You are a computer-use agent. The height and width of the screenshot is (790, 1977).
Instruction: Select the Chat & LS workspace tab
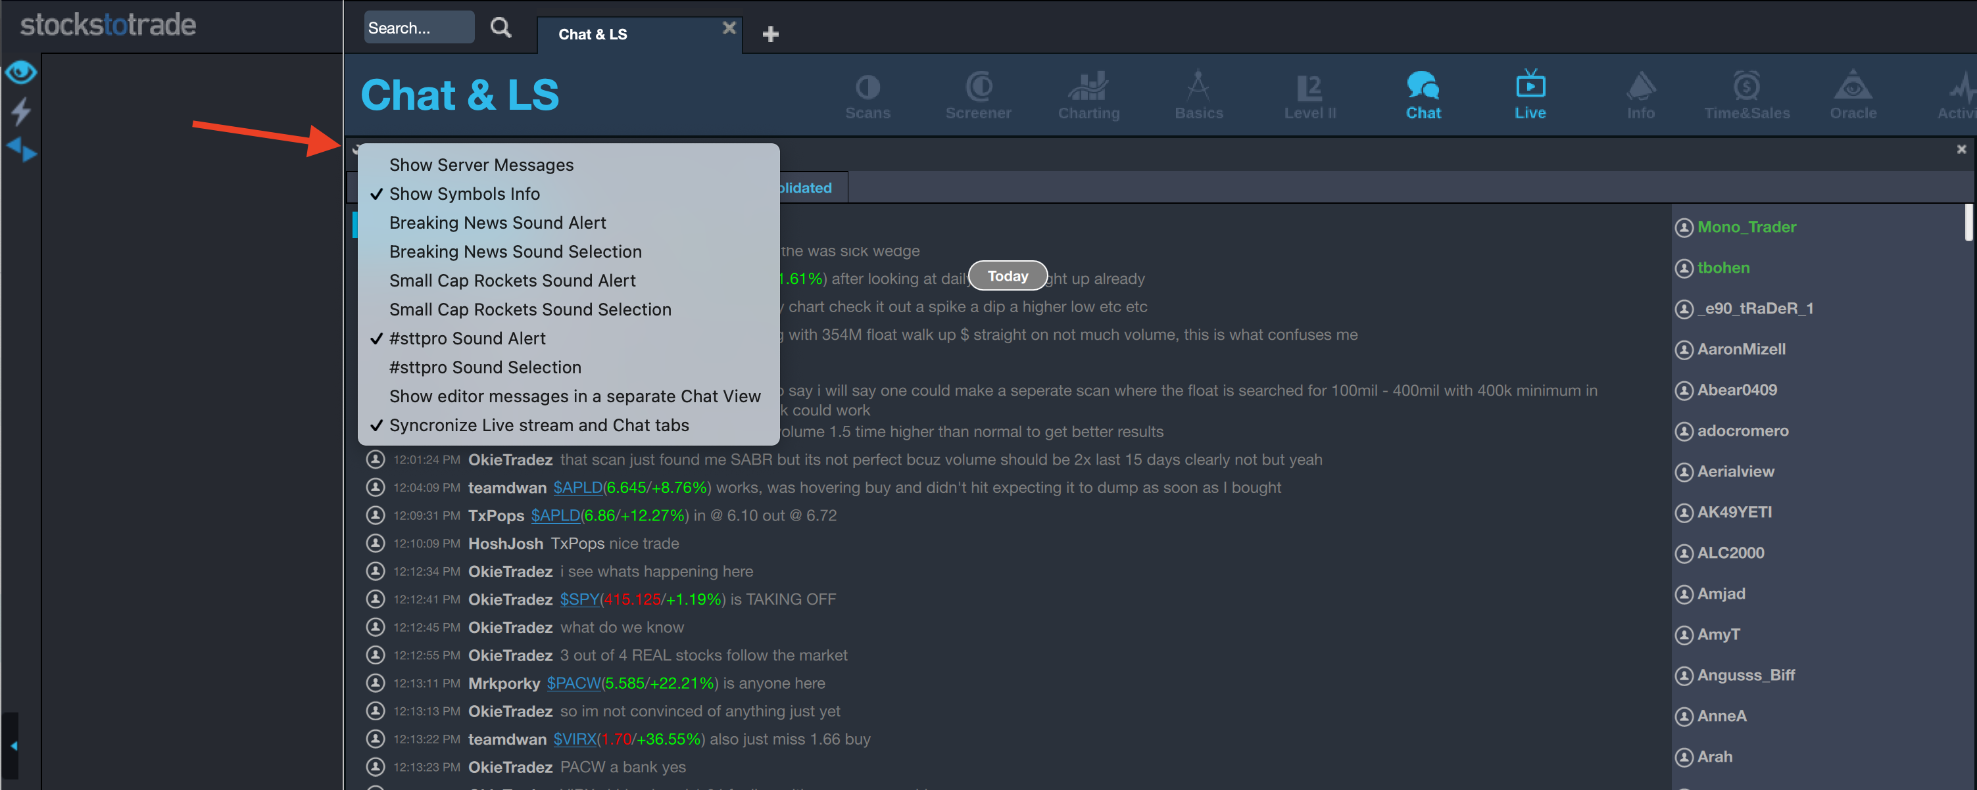click(593, 35)
